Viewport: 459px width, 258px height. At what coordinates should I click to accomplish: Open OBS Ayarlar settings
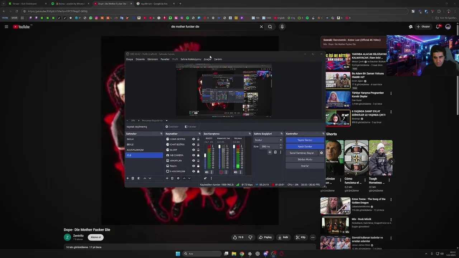pyautogui.click(x=305, y=166)
